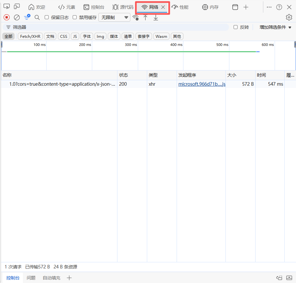Toggle device emulation icon
Image resolution: width=296 pixels, height=283 pixels.
17,6
